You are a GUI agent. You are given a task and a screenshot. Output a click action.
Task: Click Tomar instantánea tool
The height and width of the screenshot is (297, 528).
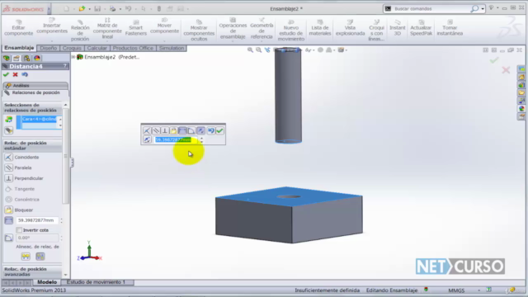click(450, 28)
